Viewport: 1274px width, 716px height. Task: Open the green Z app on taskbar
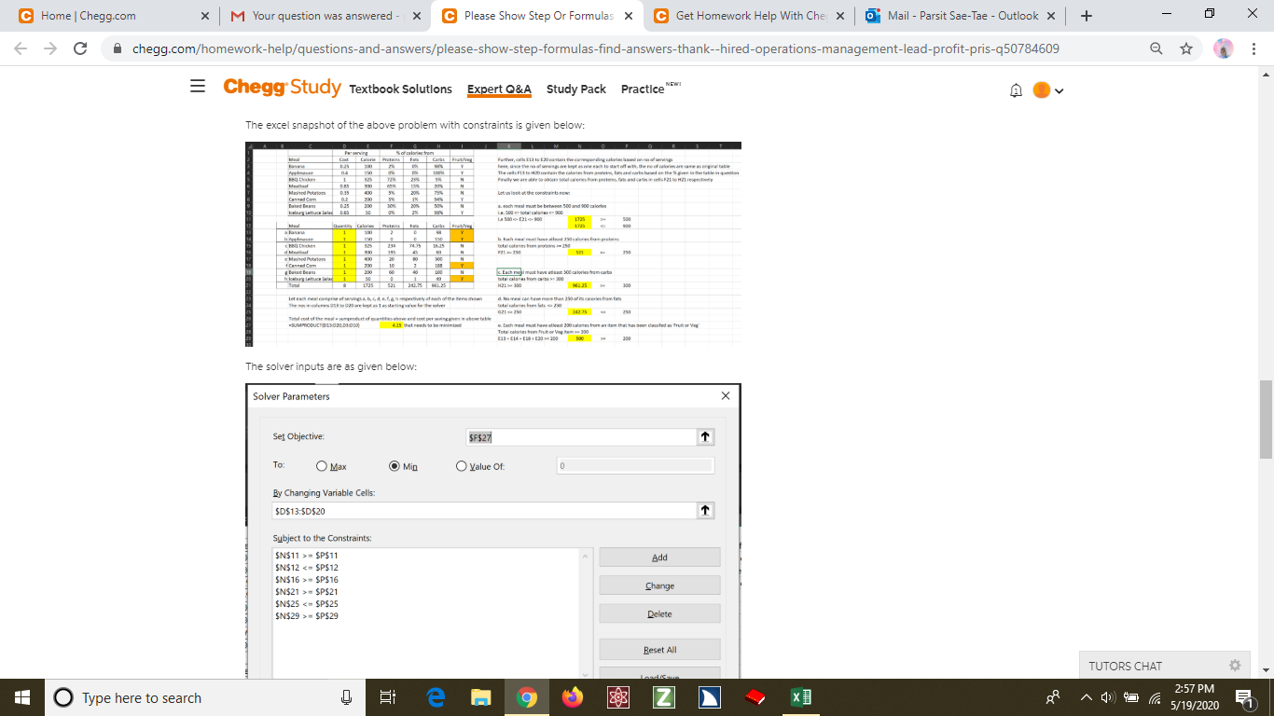(x=662, y=697)
